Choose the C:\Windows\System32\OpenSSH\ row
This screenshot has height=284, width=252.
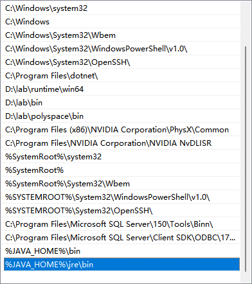pyautogui.click(x=121, y=62)
